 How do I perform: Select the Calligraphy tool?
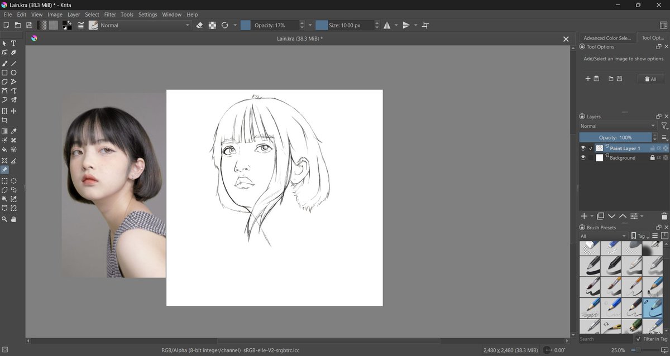[x=14, y=53]
